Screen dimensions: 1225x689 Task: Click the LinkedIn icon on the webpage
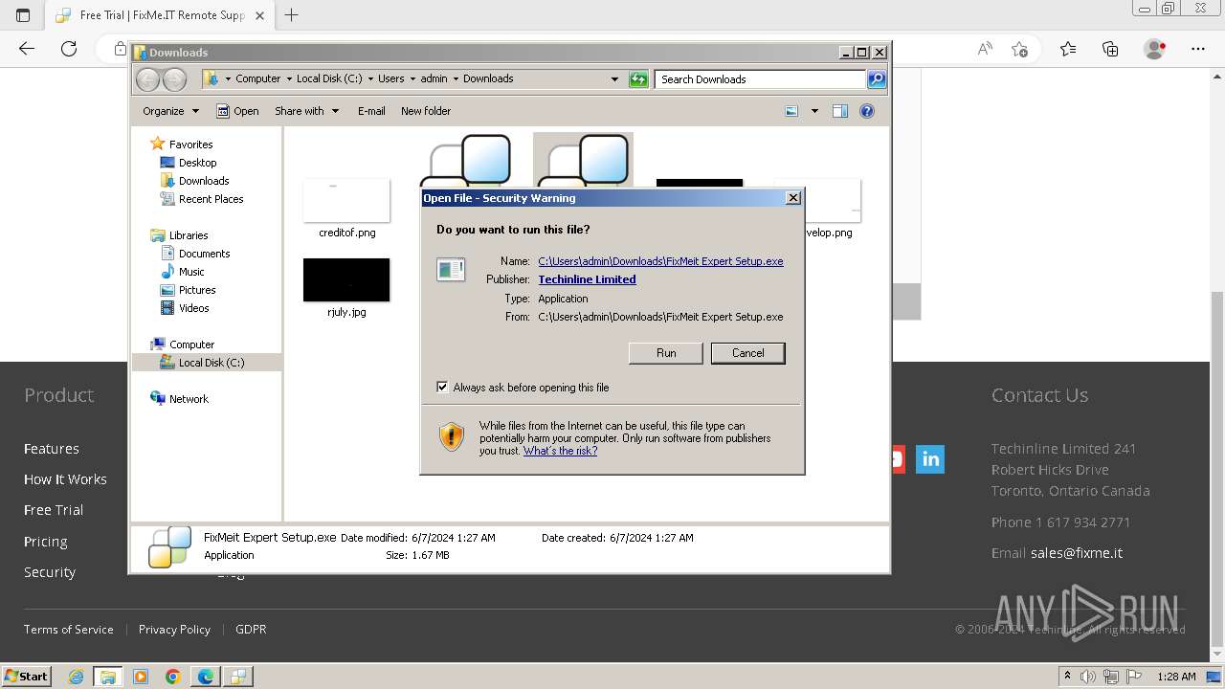point(930,459)
